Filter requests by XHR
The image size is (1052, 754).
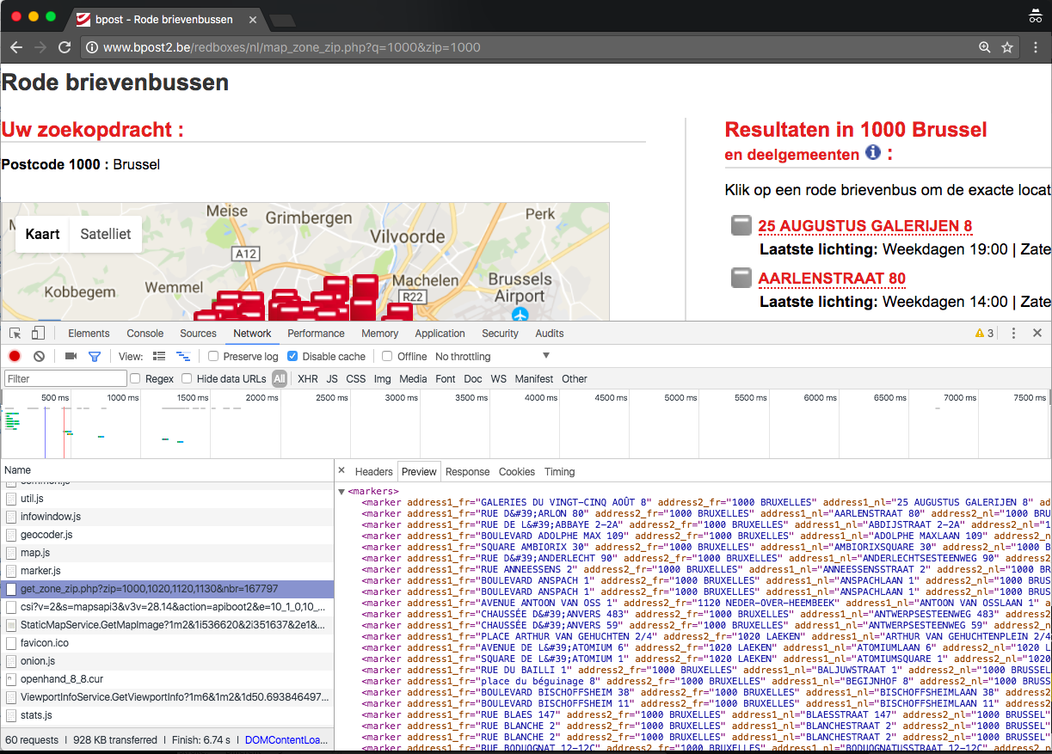pos(308,379)
